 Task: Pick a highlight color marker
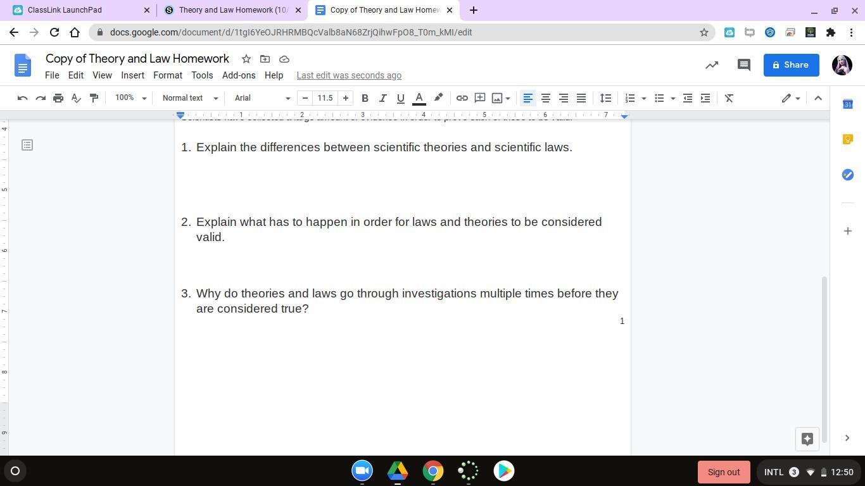(x=438, y=98)
